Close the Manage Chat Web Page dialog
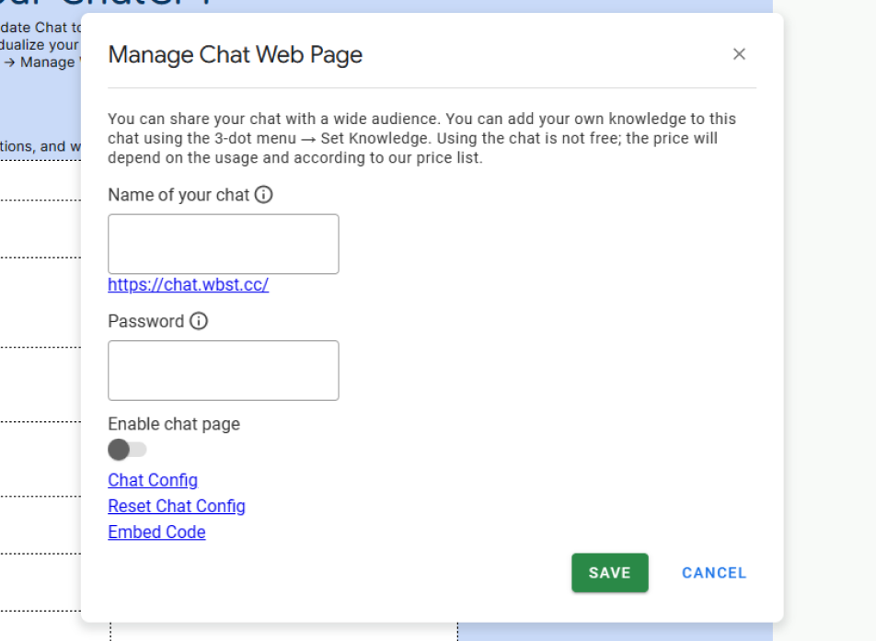 (x=739, y=53)
